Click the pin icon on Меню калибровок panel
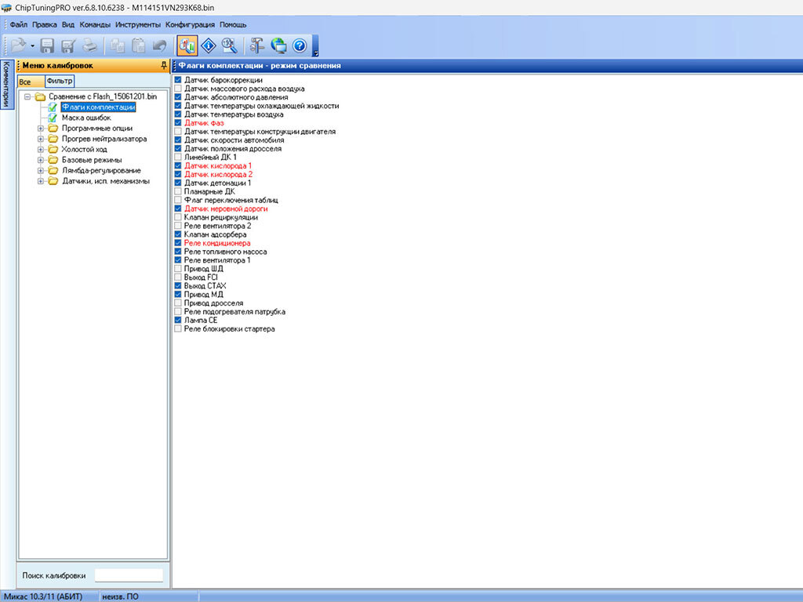The image size is (803, 602). [x=164, y=66]
